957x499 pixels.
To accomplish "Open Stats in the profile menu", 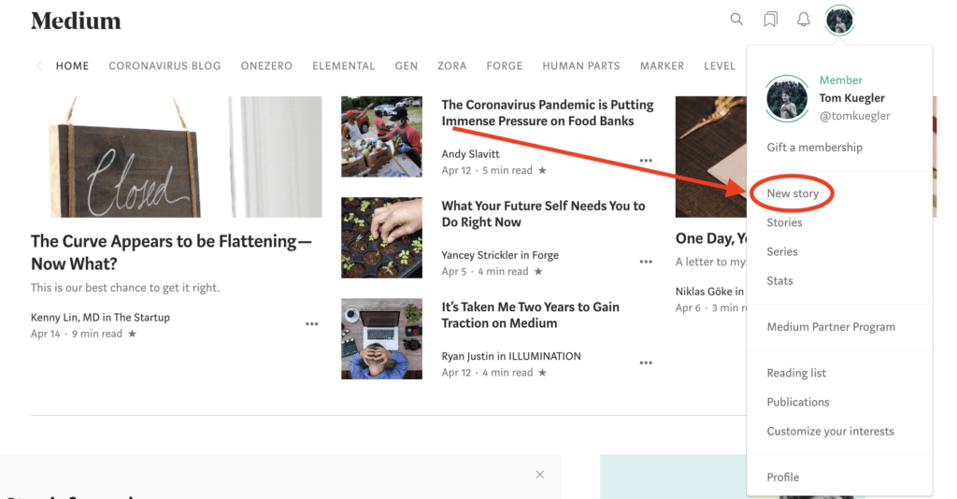I will (779, 280).
